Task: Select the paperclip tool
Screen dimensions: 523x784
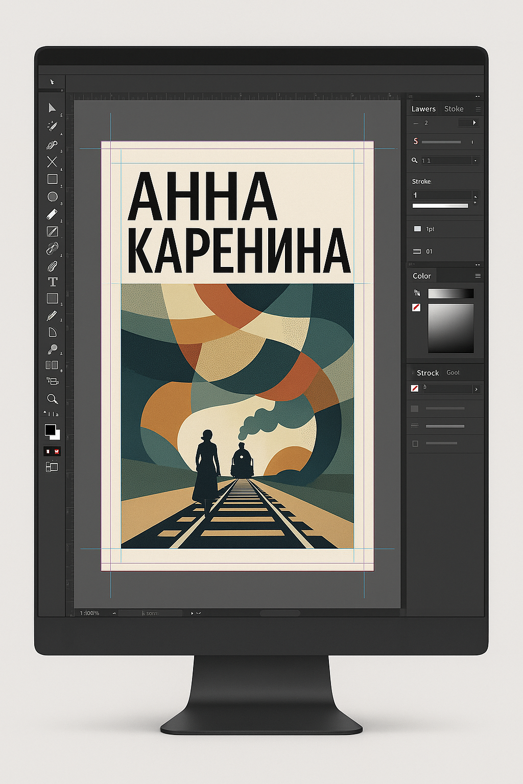Action: click(52, 266)
